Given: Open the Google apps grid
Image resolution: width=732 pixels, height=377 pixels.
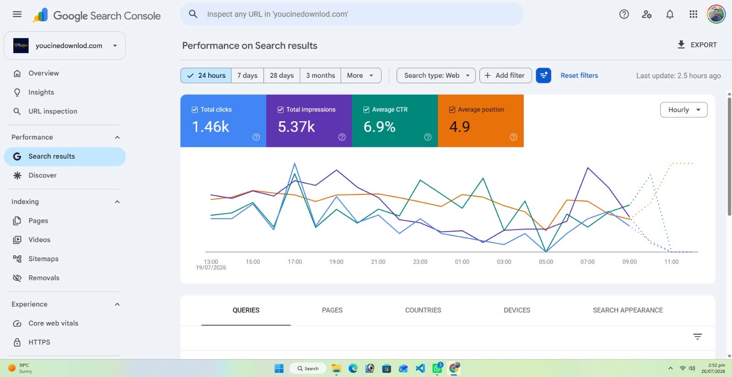Looking at the screenshot, I should tap(693, 14).
